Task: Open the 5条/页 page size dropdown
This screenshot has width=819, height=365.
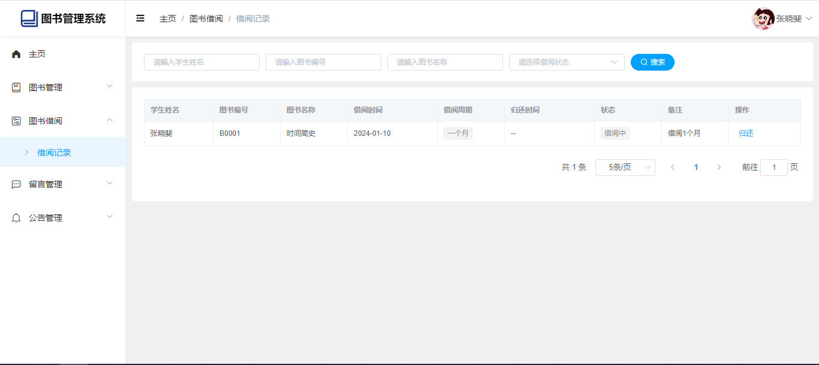Action: coord(625,168)
